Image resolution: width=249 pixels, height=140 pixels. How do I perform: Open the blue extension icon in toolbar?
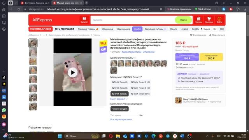point(224,9)
